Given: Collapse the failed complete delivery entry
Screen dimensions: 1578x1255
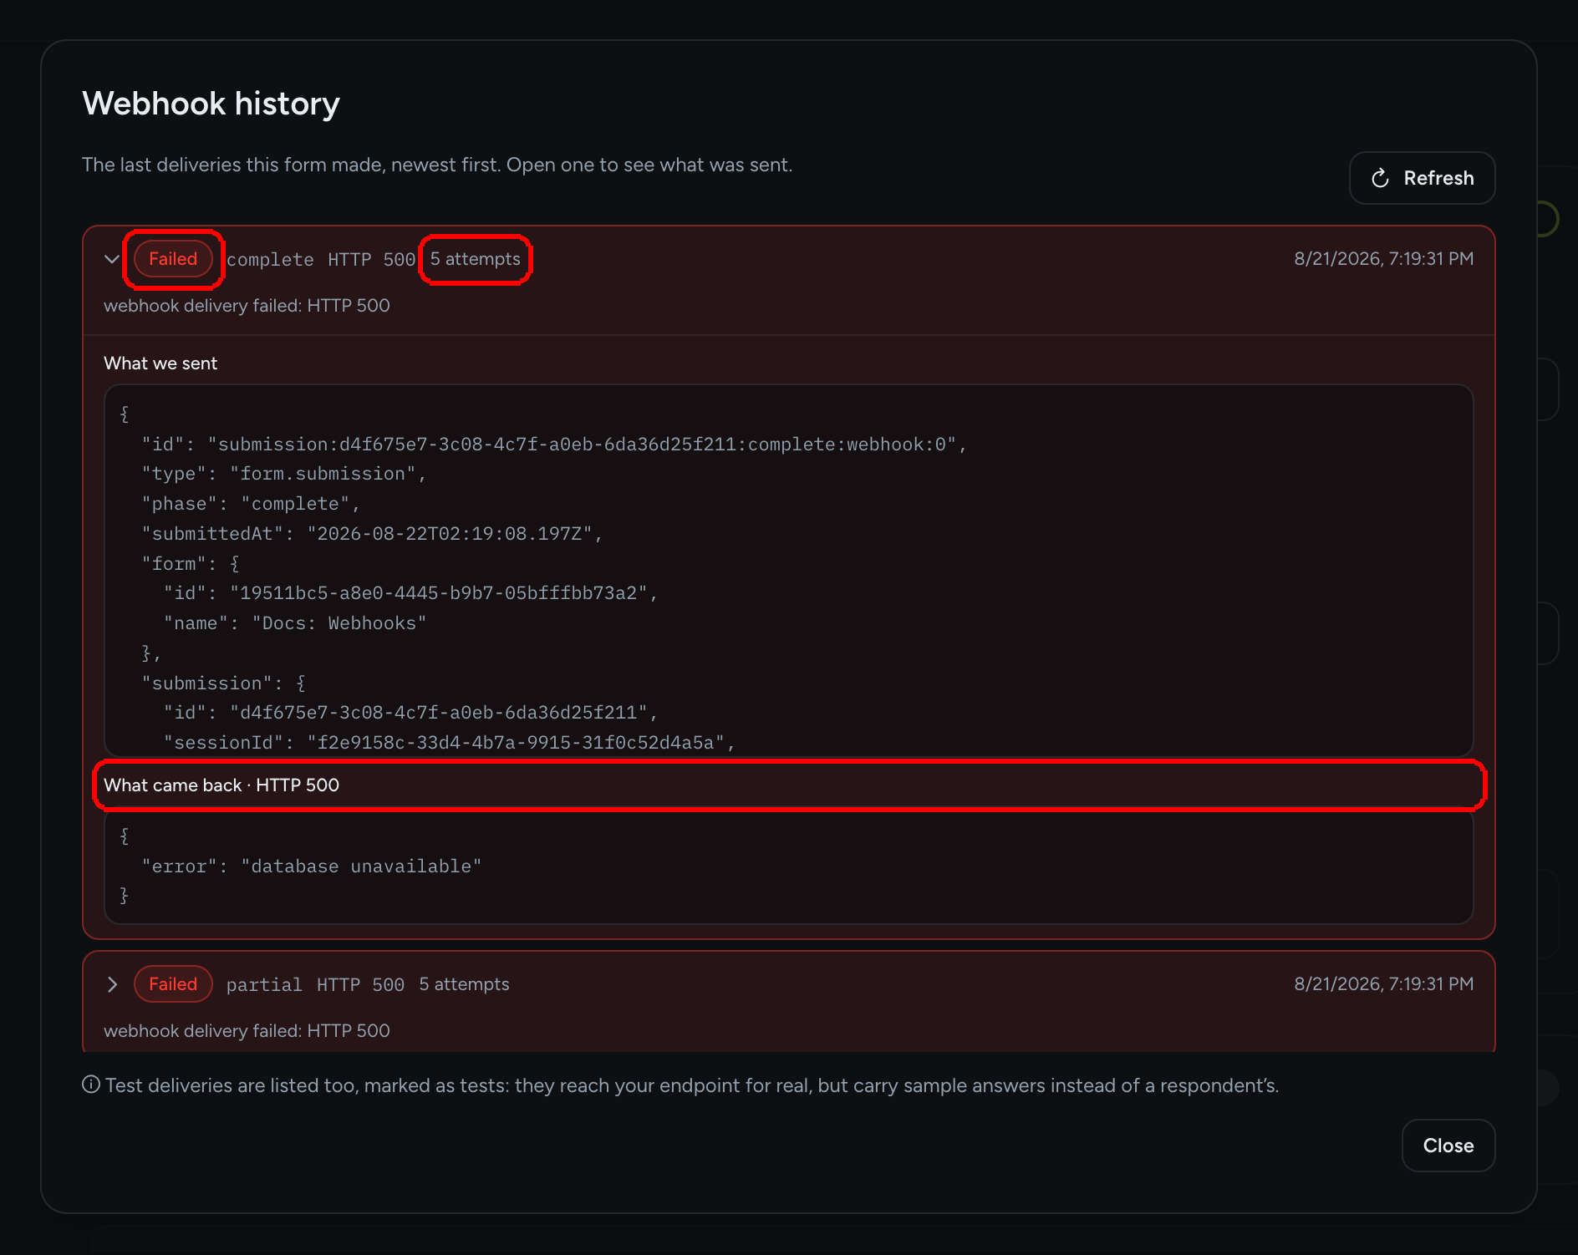Looking at the screenshot, I should point(112,259).
